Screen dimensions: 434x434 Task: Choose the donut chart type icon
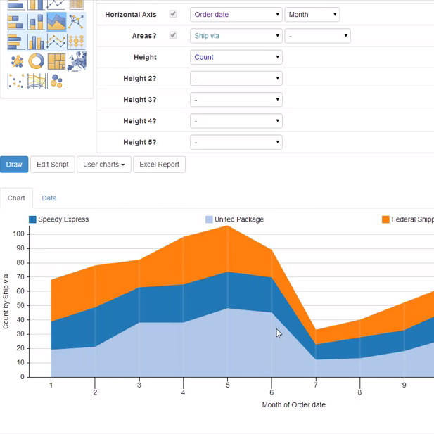37,62
